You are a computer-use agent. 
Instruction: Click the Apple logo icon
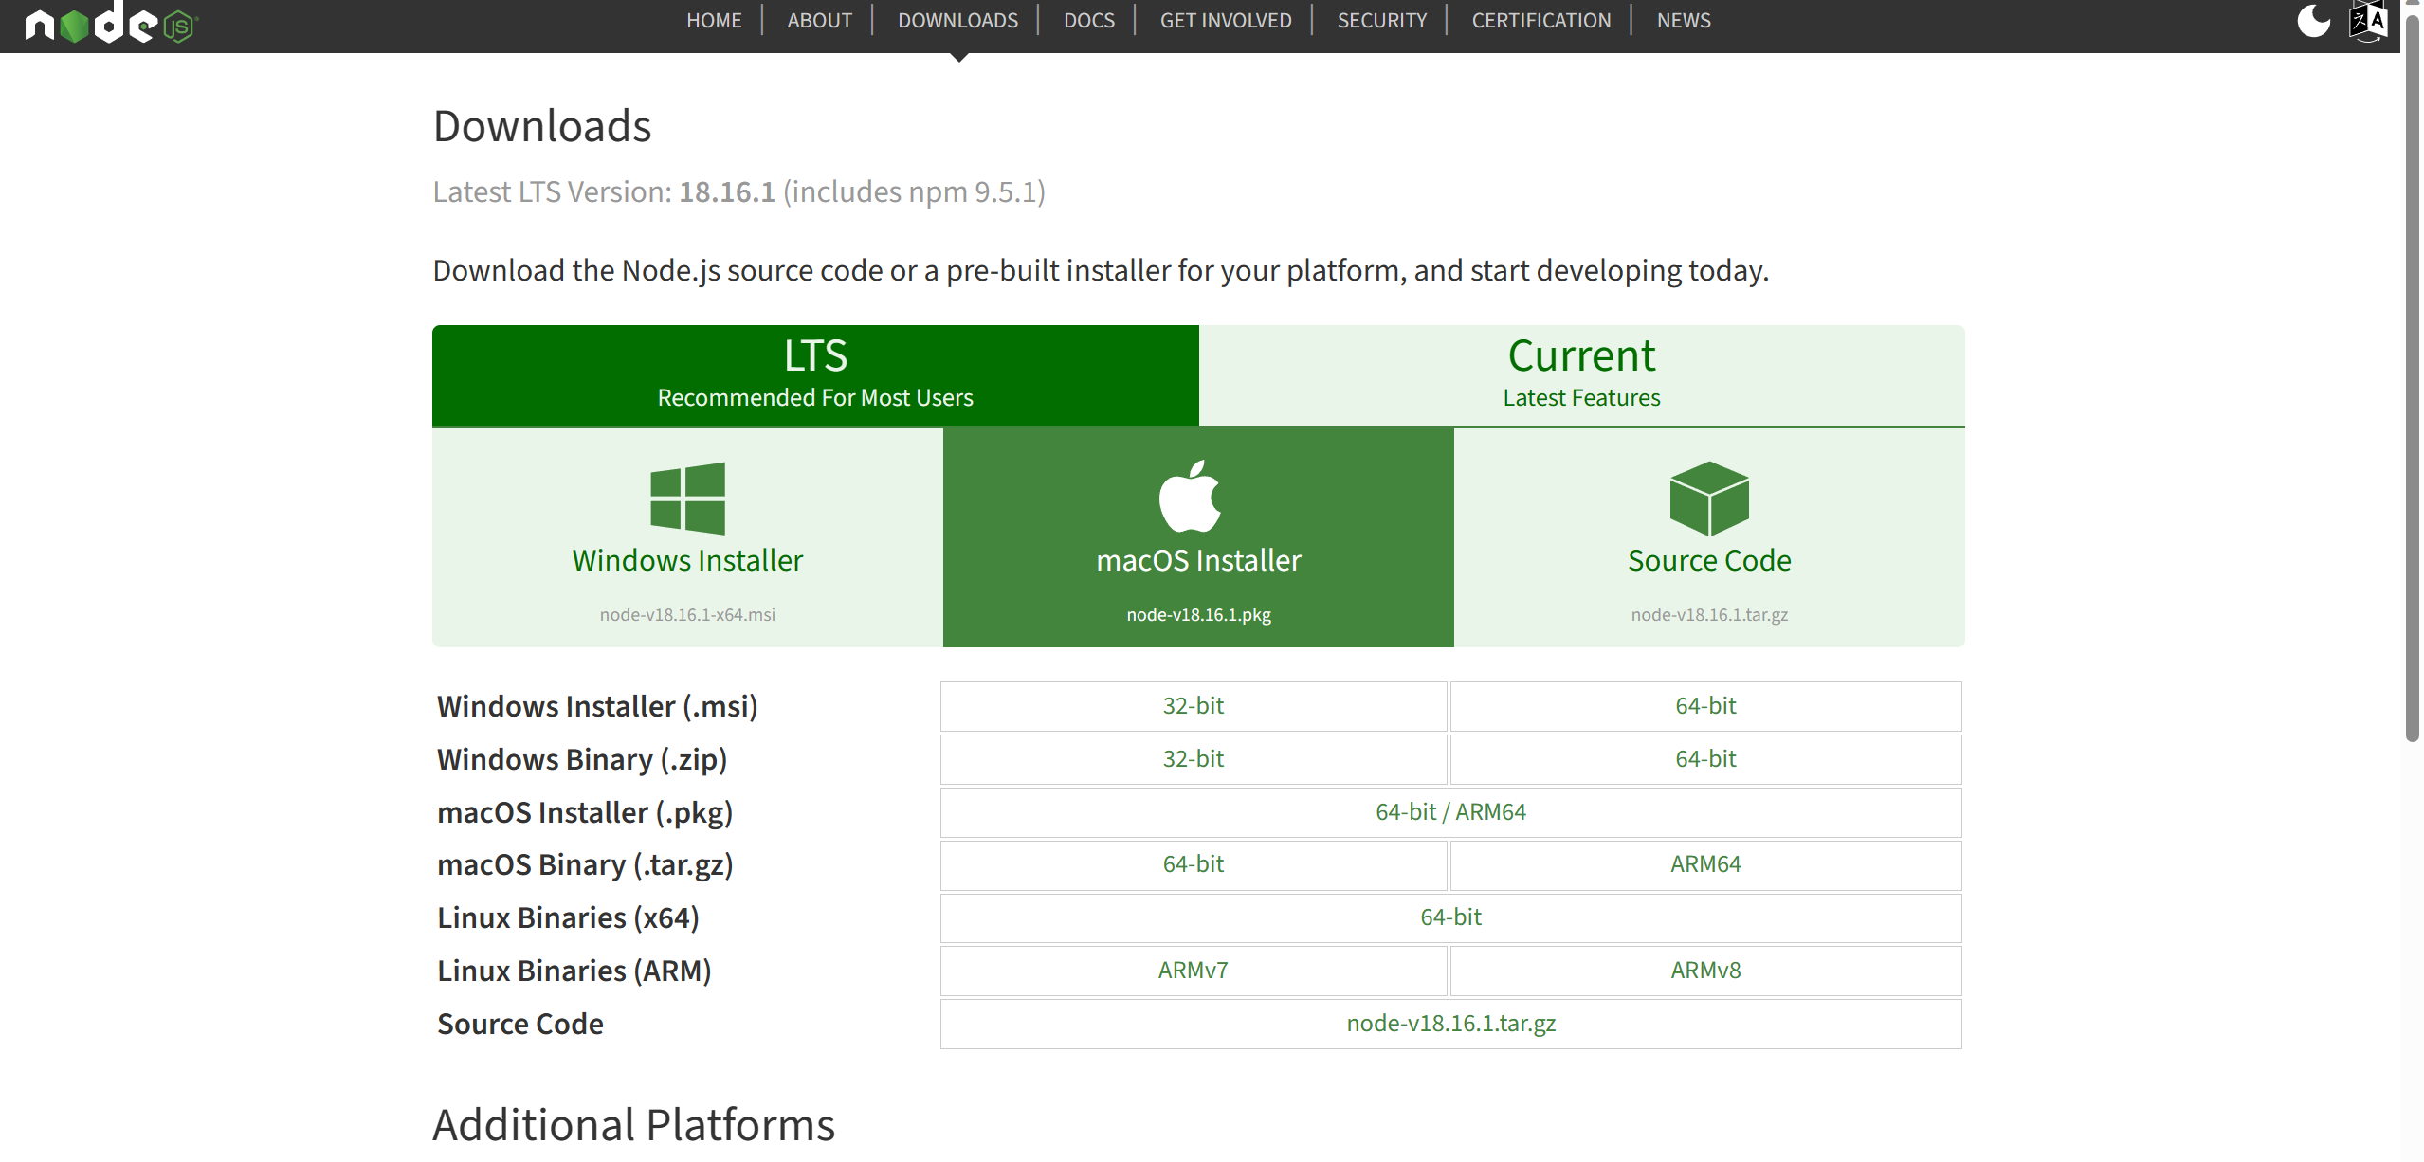[1190, 497]
